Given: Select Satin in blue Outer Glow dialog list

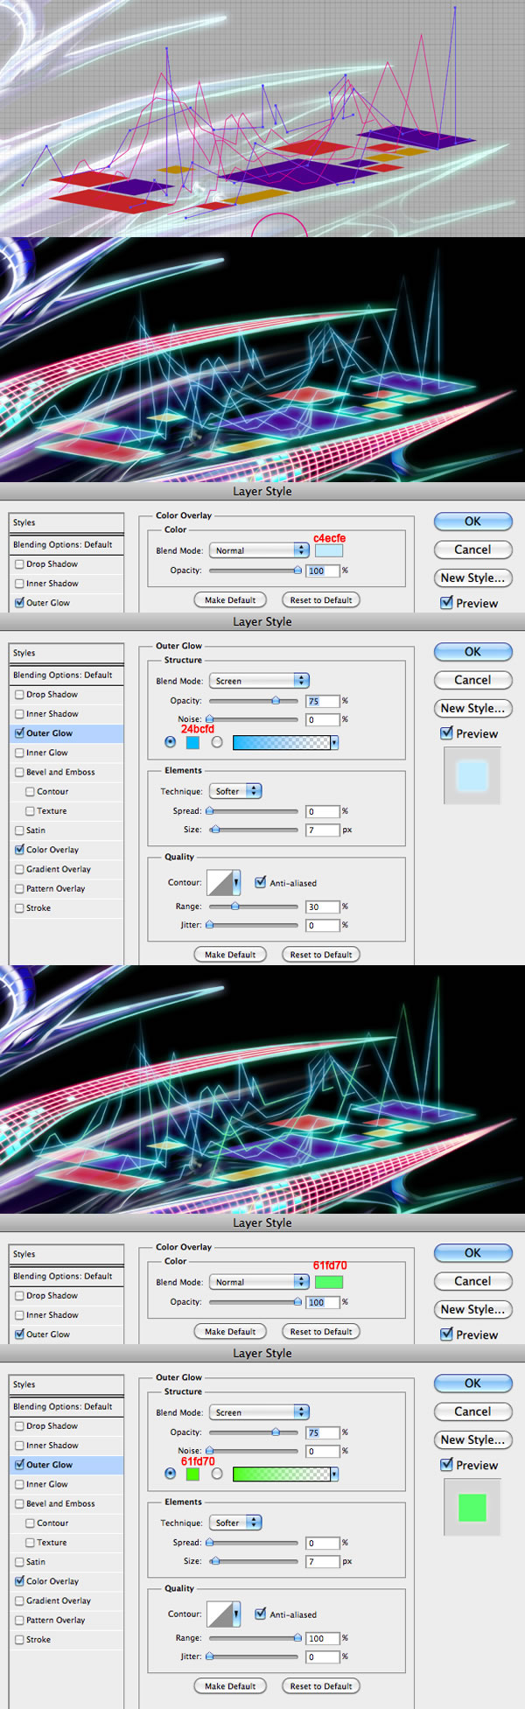Looking at the screenshot, I should (x=36, y=830).
